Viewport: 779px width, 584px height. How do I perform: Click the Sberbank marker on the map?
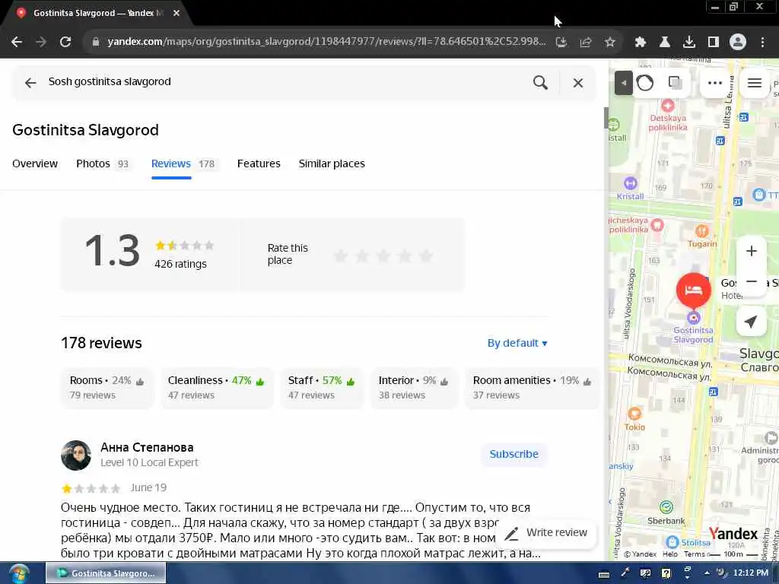click(666, 507)
